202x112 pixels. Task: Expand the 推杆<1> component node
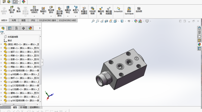tap(1, 78)
